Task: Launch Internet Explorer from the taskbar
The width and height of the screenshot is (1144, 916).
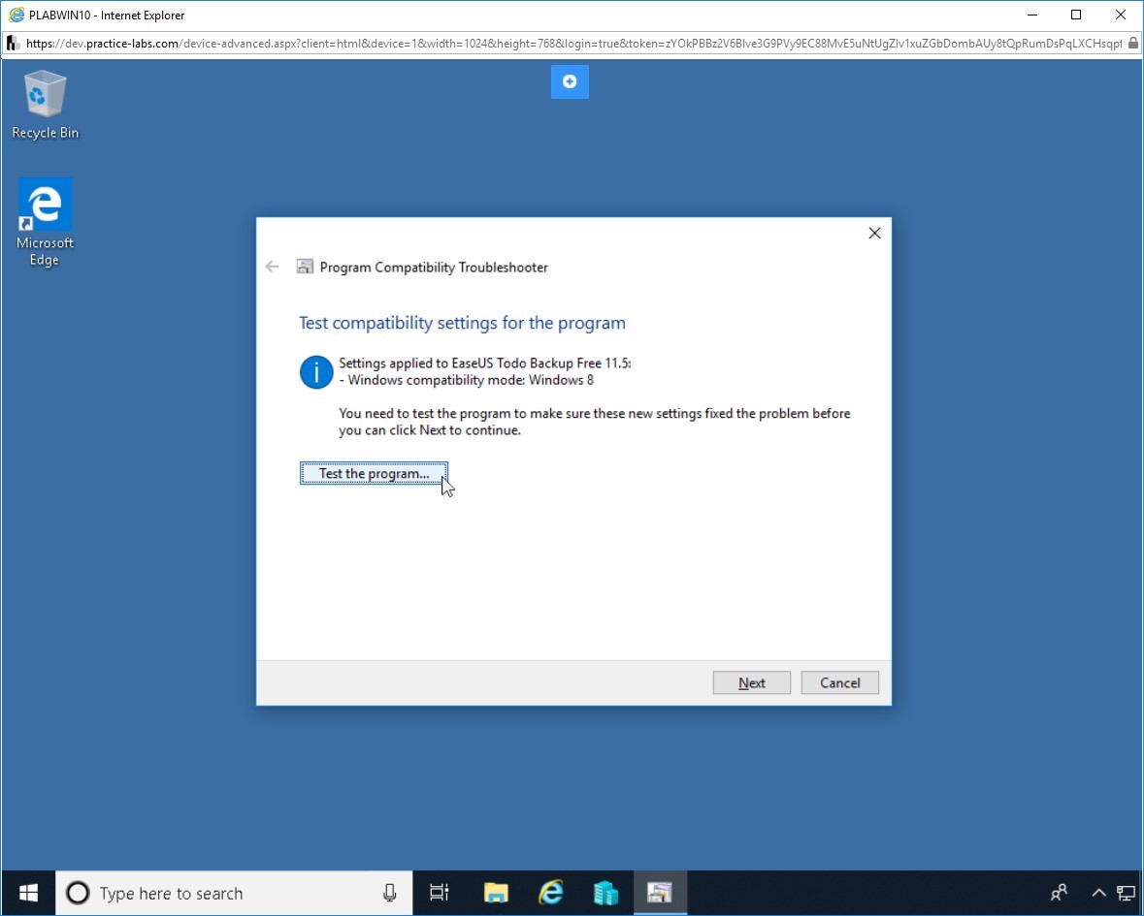Action: (x=551, y=893)
